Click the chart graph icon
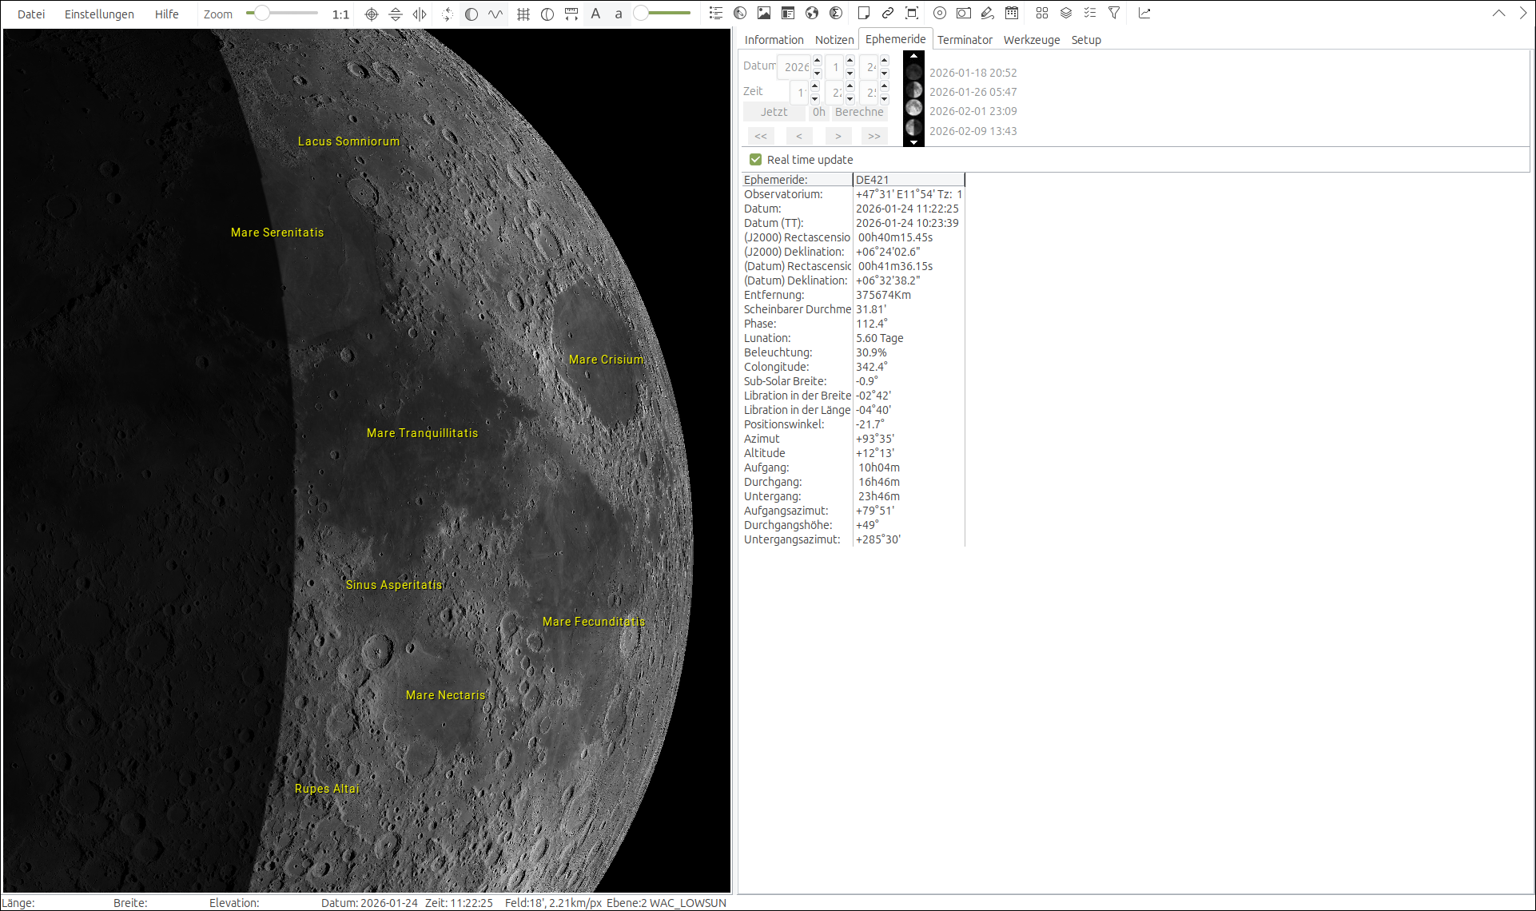Image resolution: width=1536 pixels, height=911 pixels. (1144, 13)
